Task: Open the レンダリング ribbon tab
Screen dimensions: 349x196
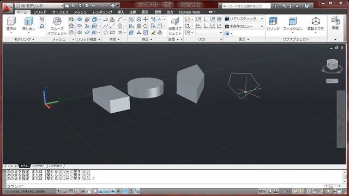Action: click(x=102, y=12)
